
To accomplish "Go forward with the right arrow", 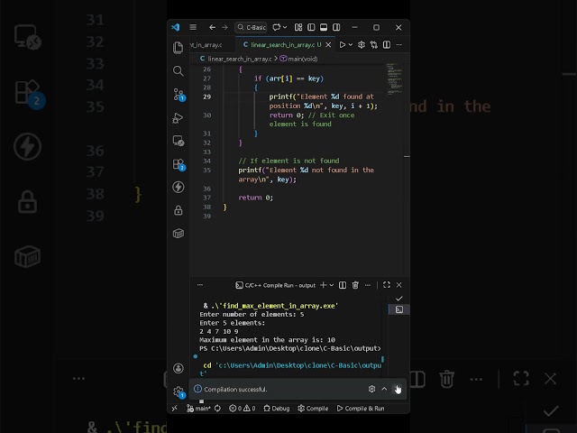I will point(224,27).
